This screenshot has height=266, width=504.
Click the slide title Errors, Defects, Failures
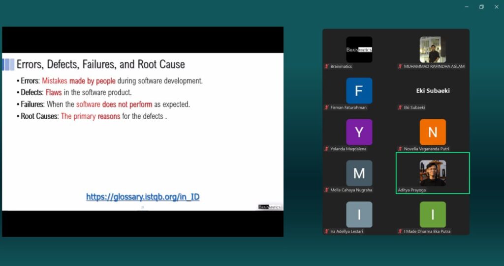click(x=100, y=64)
